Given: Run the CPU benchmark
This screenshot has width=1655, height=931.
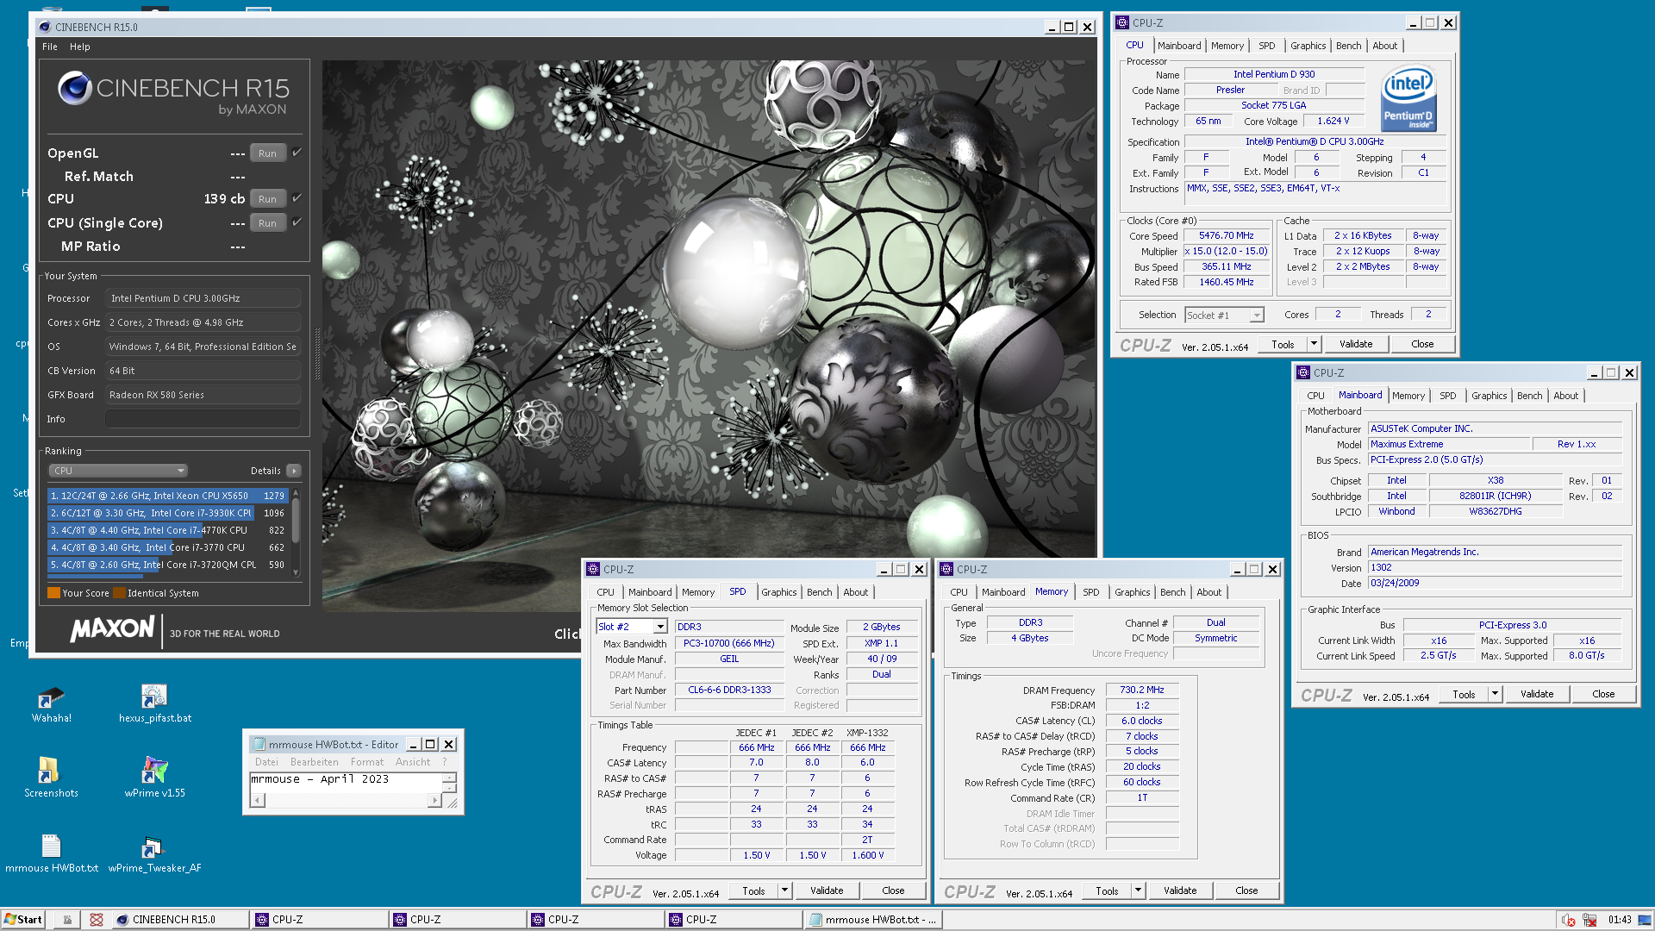Looking at the screenshot, I should click(268, 199).
